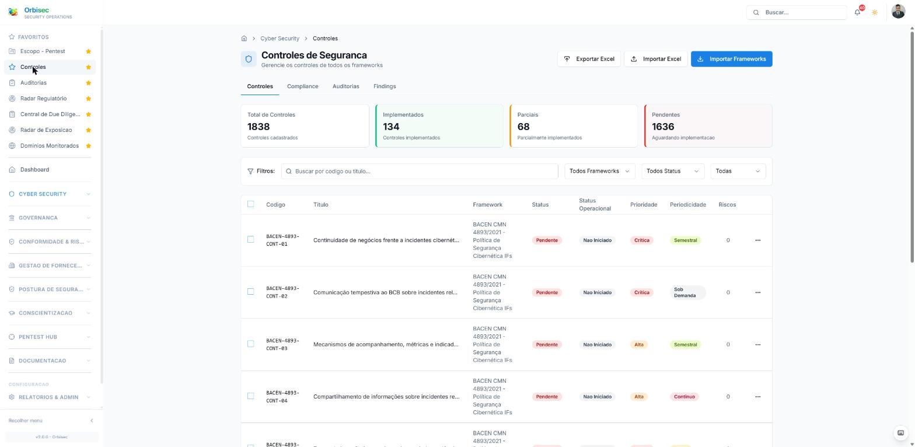Unfavorite the Auditorias star
The height and width of the screenshot is (447, 915).
click(88, 83)
